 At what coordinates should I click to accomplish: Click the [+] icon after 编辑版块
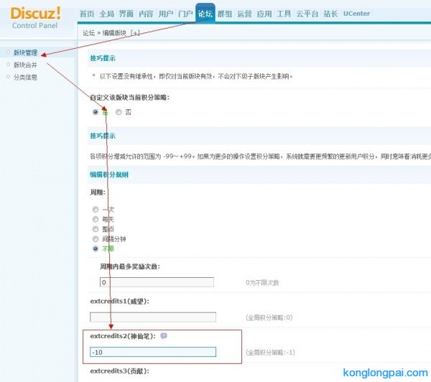coord(136,32)
